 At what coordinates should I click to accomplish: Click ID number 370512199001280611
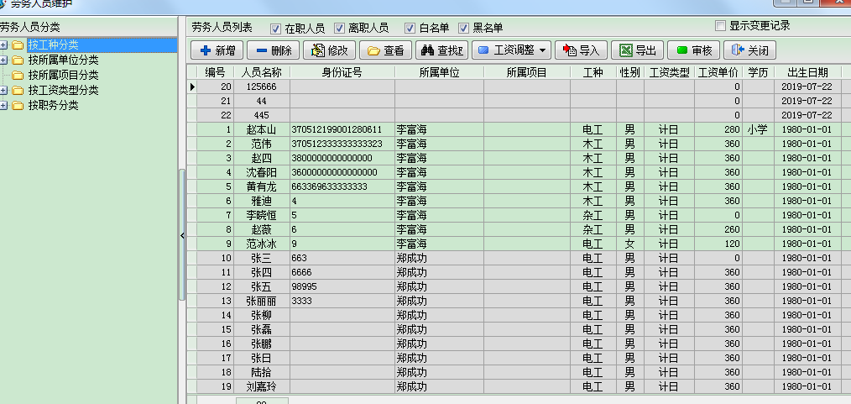(337, 130)
